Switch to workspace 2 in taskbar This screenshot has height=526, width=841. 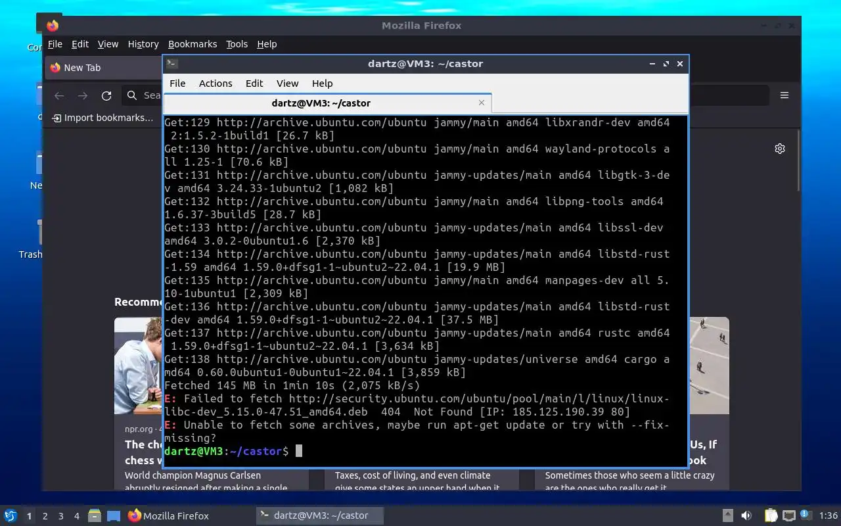click(x=45, y=516)
